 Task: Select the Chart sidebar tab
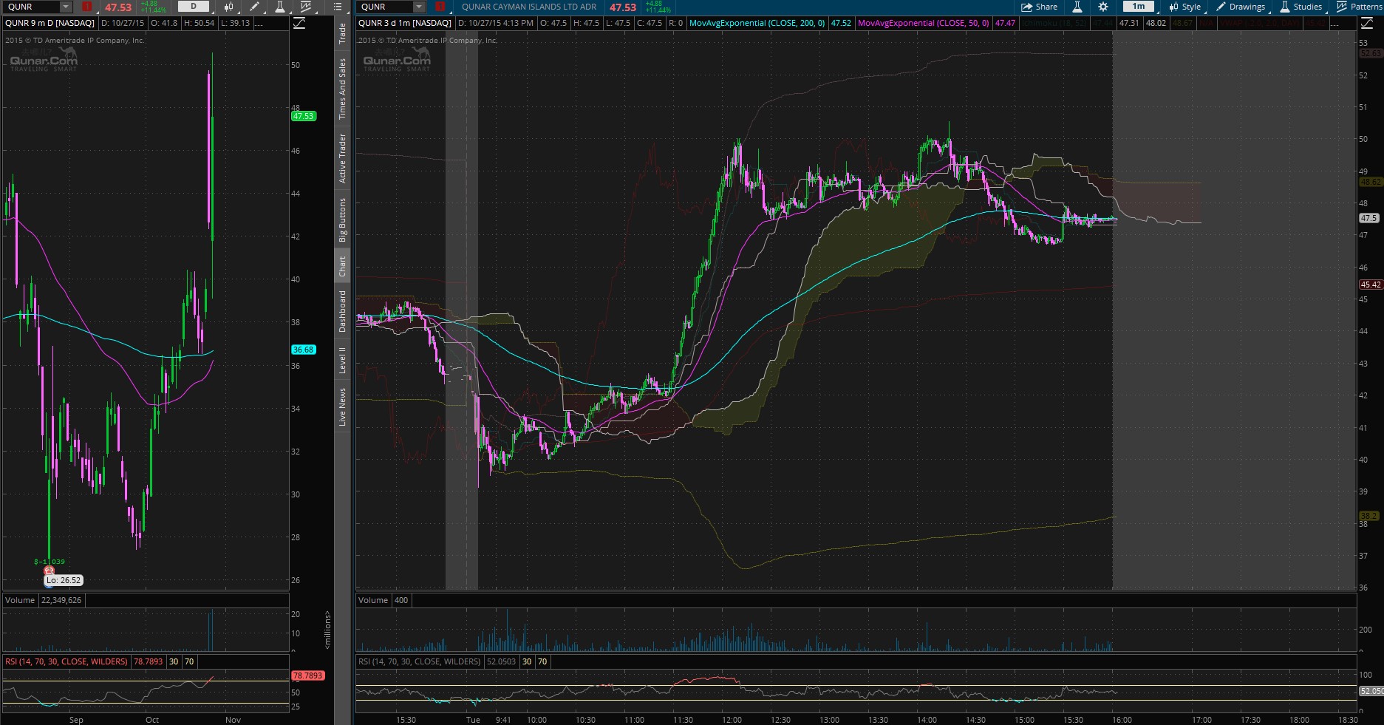click(x=342, y=267)
